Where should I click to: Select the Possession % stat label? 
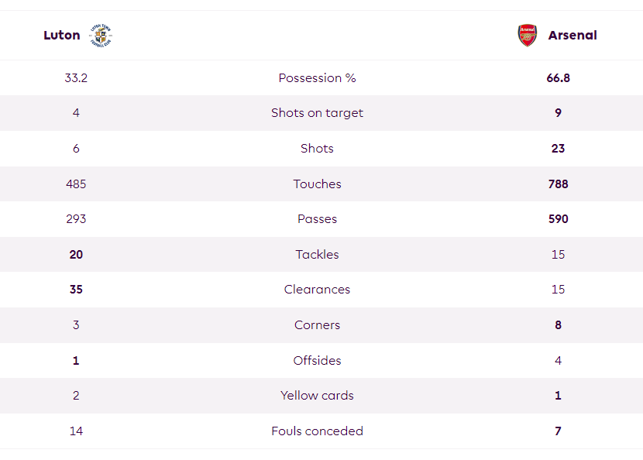(x=317, y=78)
